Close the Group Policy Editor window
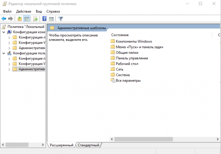Image resolution: width=221 pixels, height=154 pixels. 214,4
